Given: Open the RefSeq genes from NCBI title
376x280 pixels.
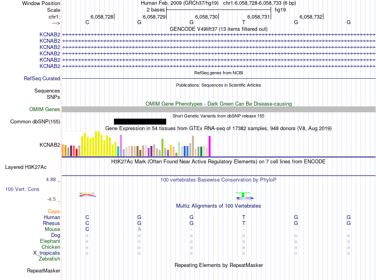Looking at the screenshot, I should click(x=218, y=73).
